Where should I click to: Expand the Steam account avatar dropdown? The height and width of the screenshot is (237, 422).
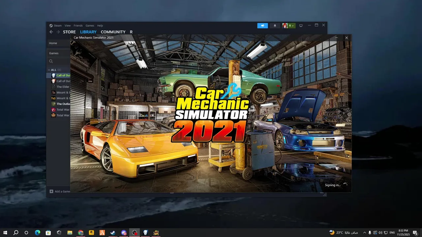[x=289, y=25]
